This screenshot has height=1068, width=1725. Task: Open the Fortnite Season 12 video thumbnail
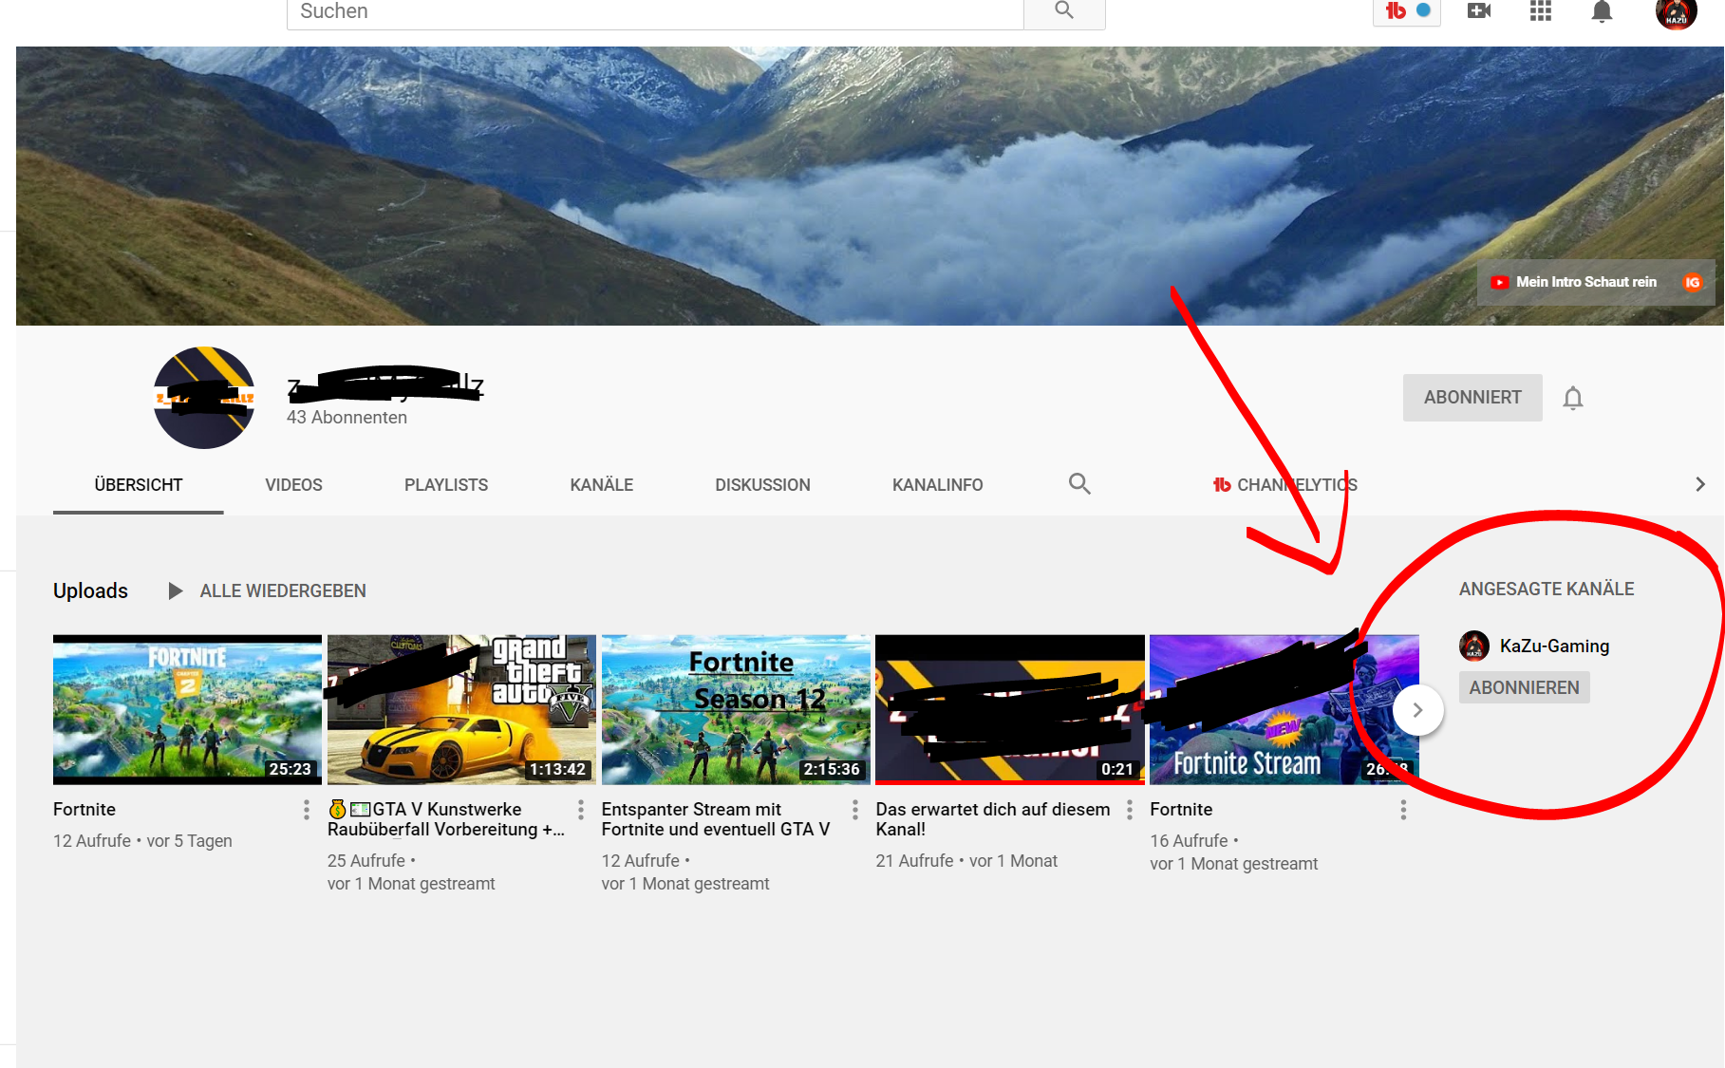pyautogui.click(x=736, y=709)
